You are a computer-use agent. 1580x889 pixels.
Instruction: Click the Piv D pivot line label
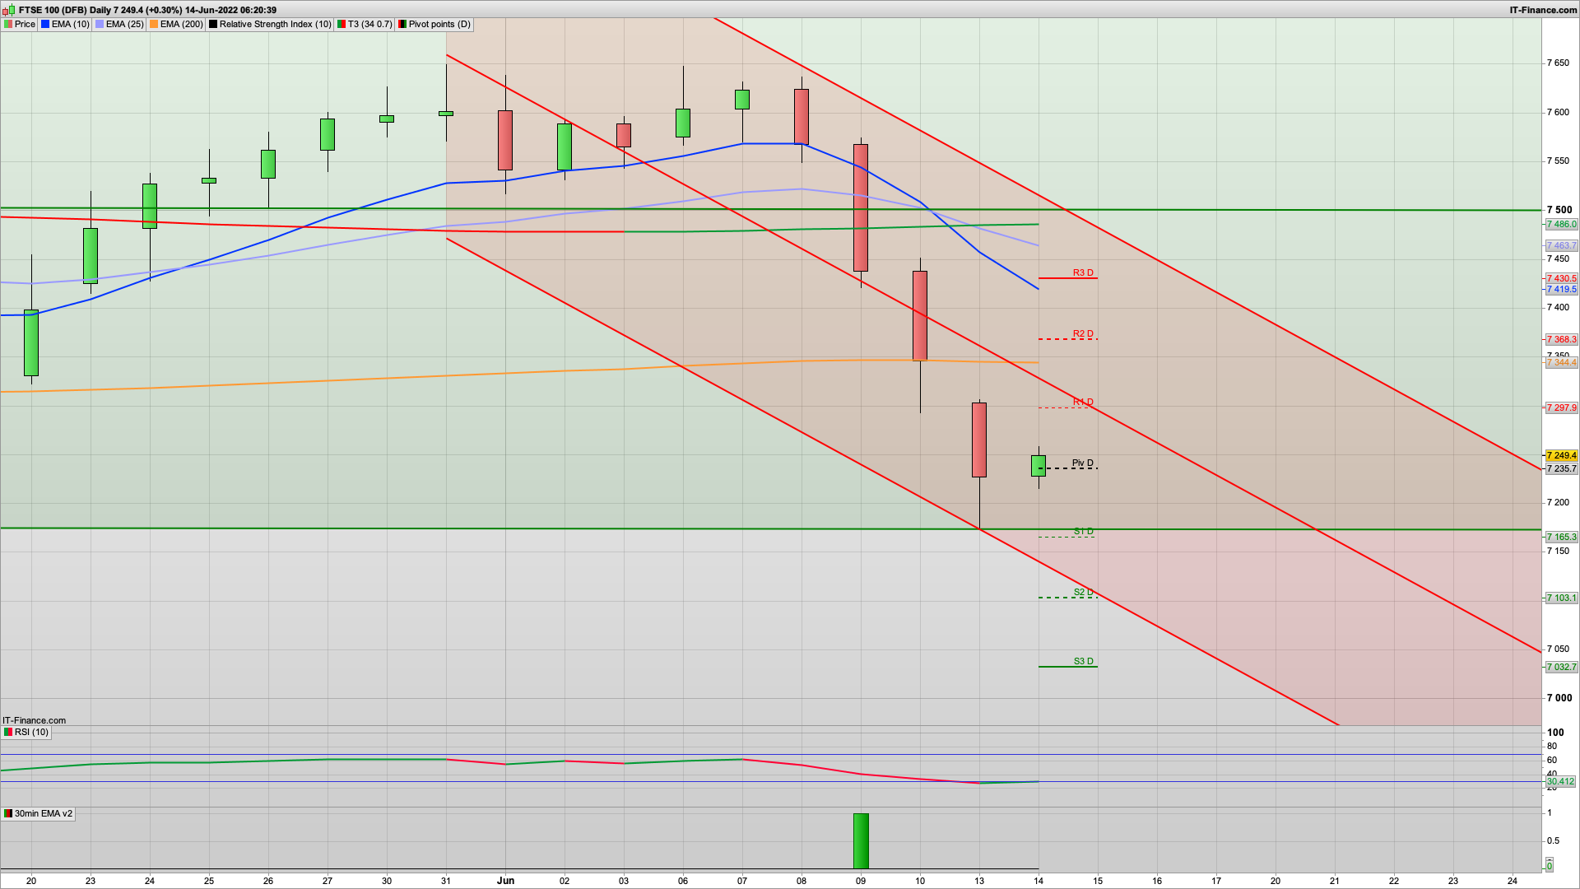click(x=1082, y=463)
